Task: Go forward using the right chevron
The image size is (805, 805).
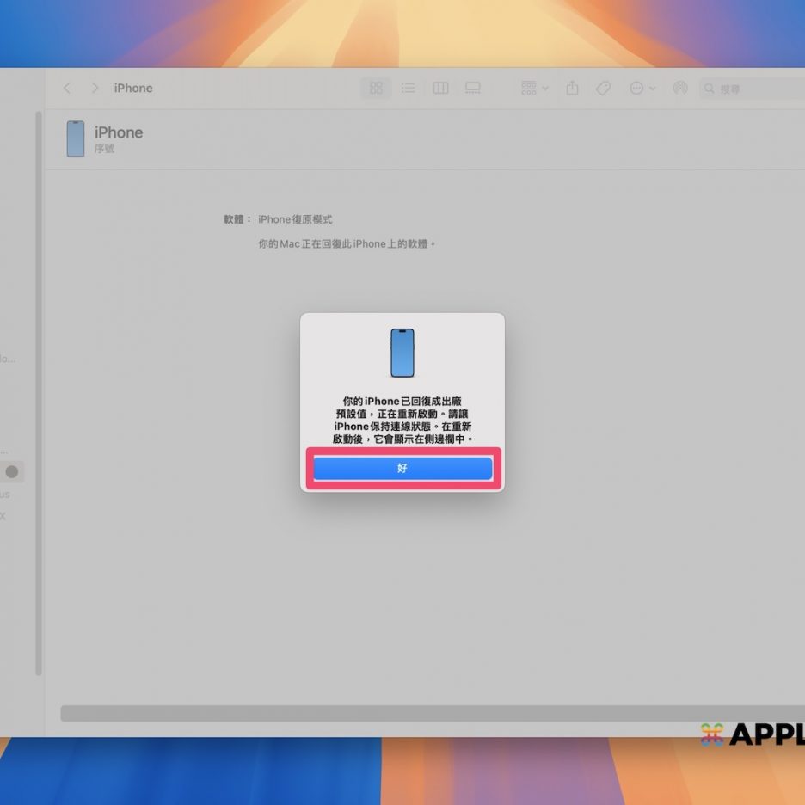Action: click(x=95, y=89)
